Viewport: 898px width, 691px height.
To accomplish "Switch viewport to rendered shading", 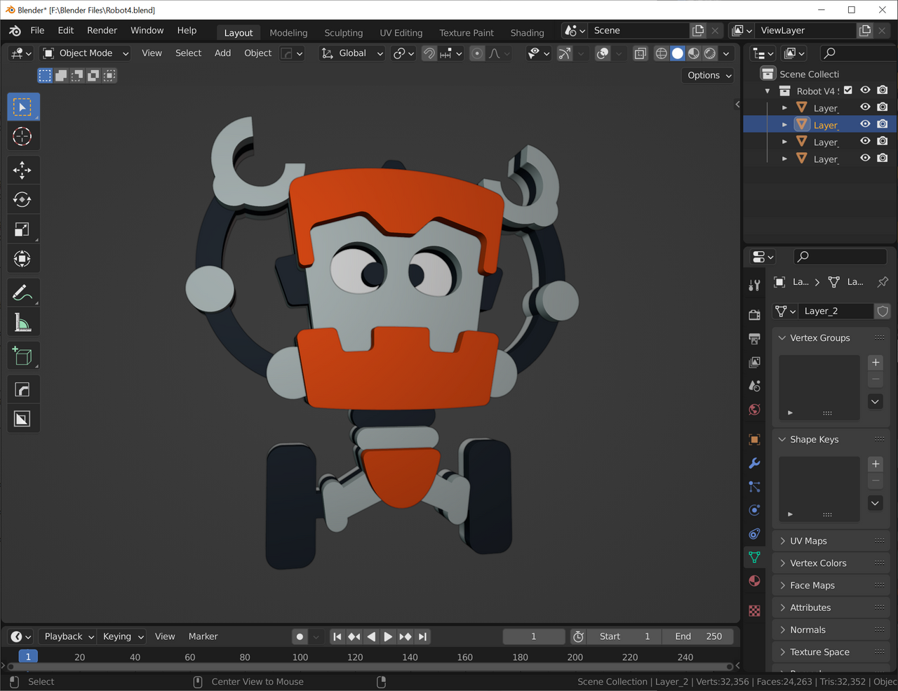I will click(x=710, y=53).
